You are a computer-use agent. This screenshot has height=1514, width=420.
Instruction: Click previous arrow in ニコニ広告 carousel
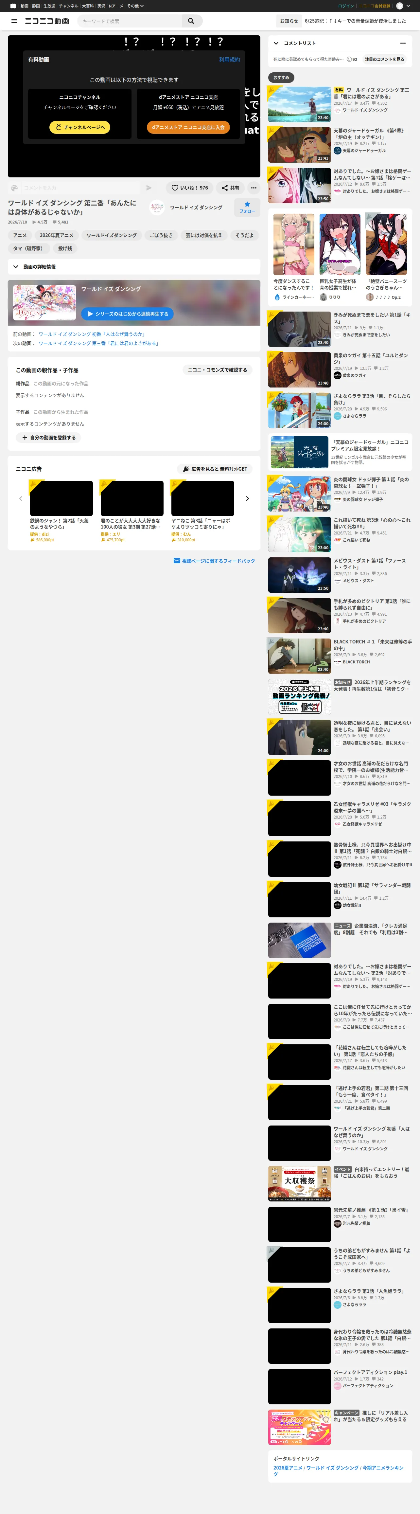coord(21,498)
